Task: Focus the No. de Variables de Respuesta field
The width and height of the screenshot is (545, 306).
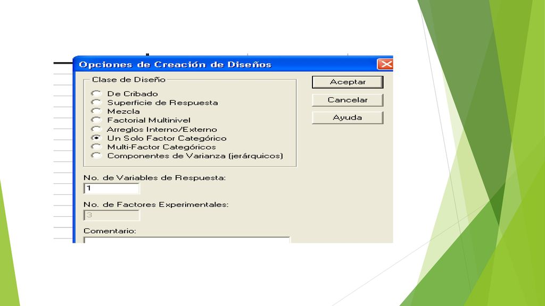Action: tap(112, 189)
